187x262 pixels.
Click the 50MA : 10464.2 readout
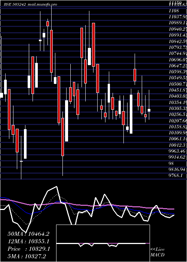tap(28, 234)
